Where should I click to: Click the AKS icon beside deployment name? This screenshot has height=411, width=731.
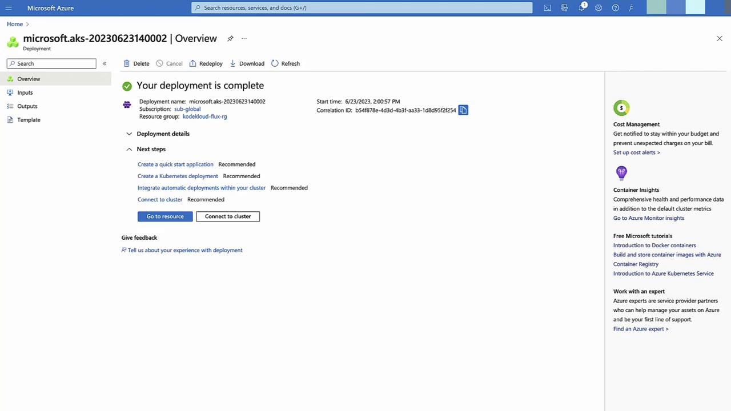127,104
